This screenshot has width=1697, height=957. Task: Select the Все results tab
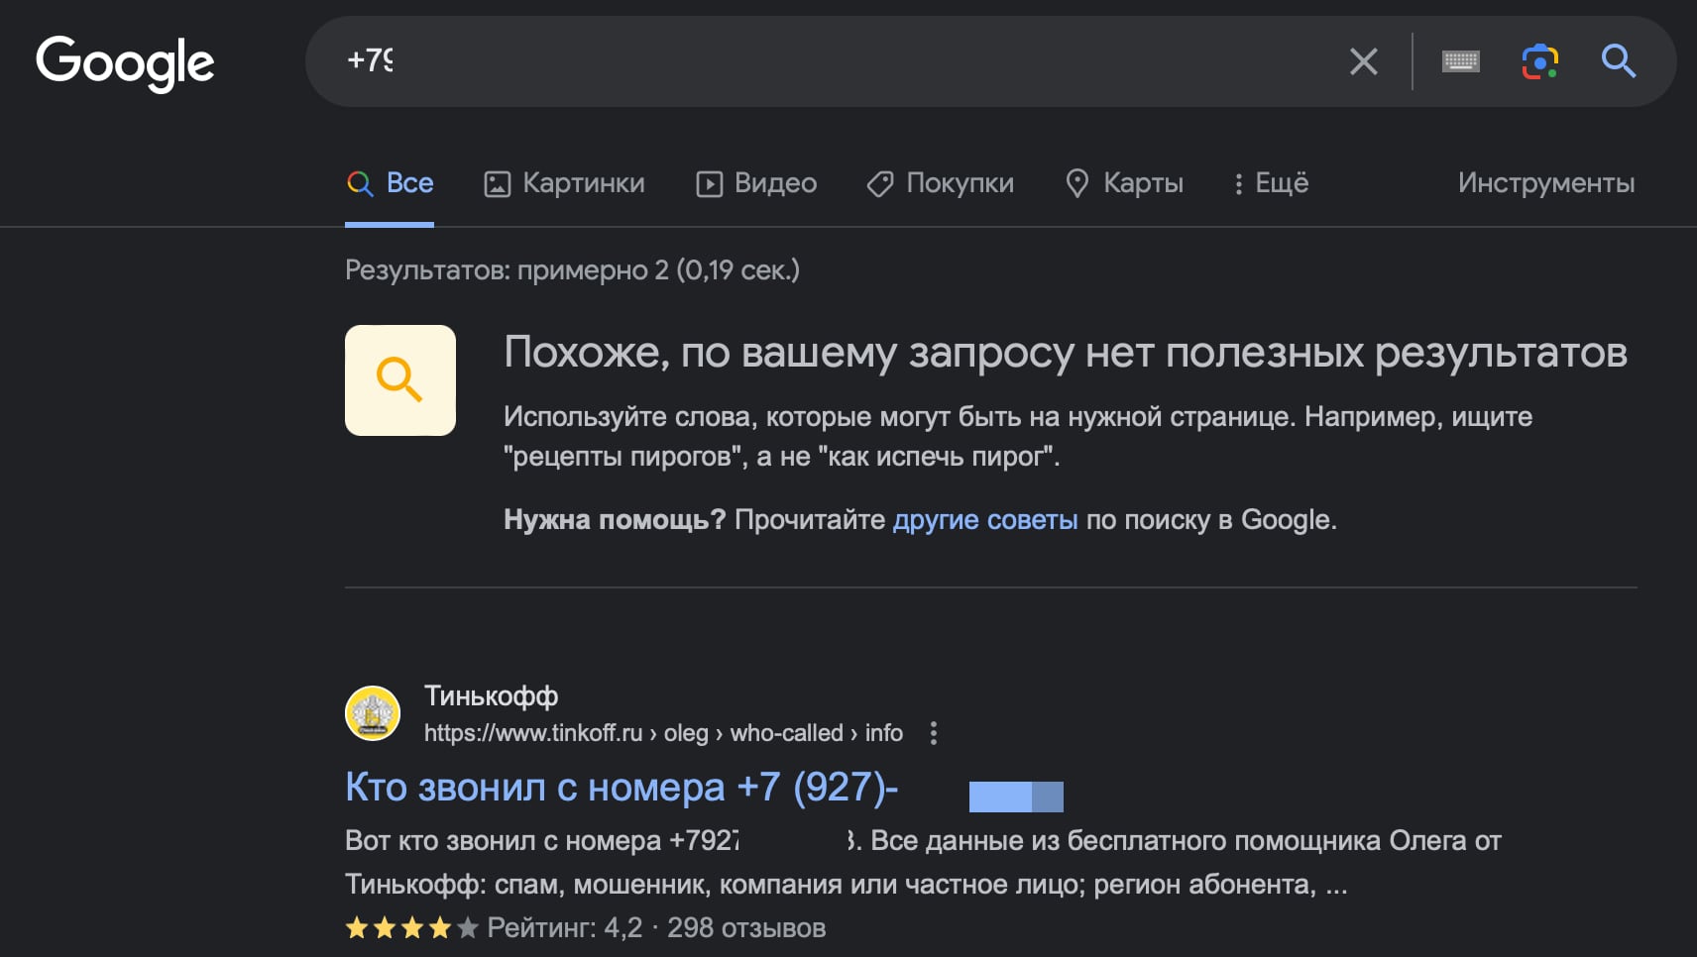pyautogui.click(x=391, y=183)
